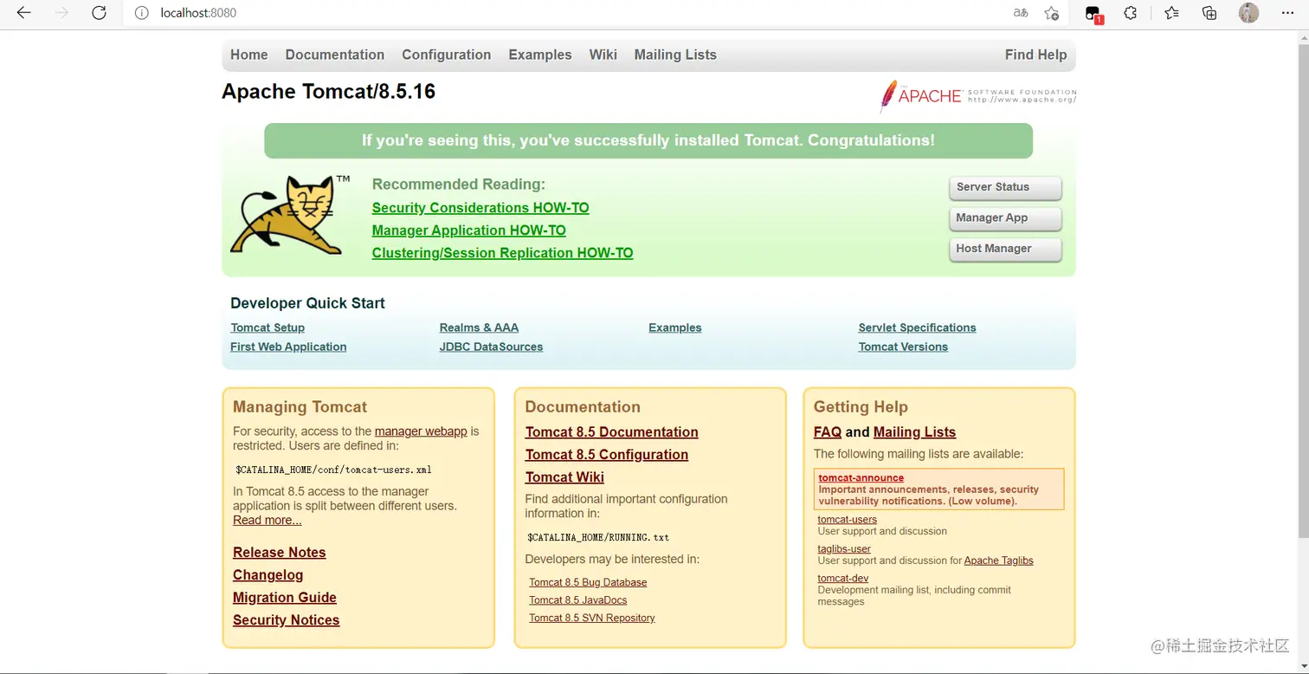Image resolution: width=1309 pixels, height=674 pixels.
Task: Open the manager webapp link
Action: [x=421, y=431]
